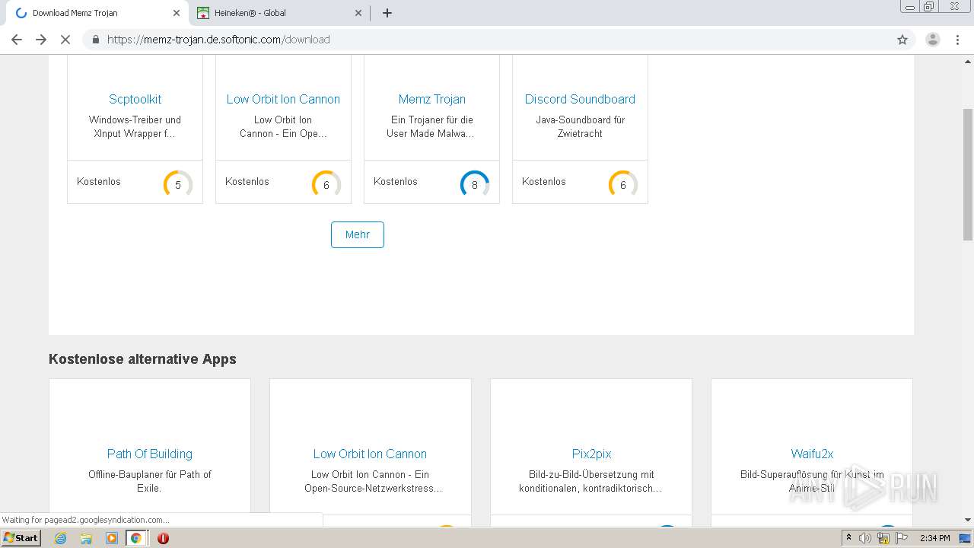Click the address bar URL
Screen dimensions: 974x548
point(218,40)
